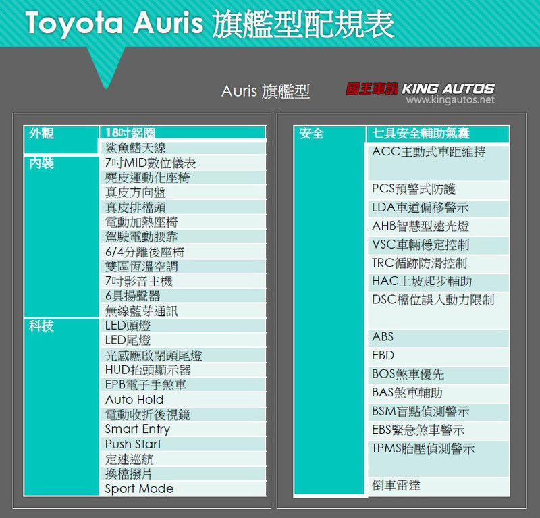Click the '7吋影音主機' row
This screenshot has width=540, height=518.
182,281
